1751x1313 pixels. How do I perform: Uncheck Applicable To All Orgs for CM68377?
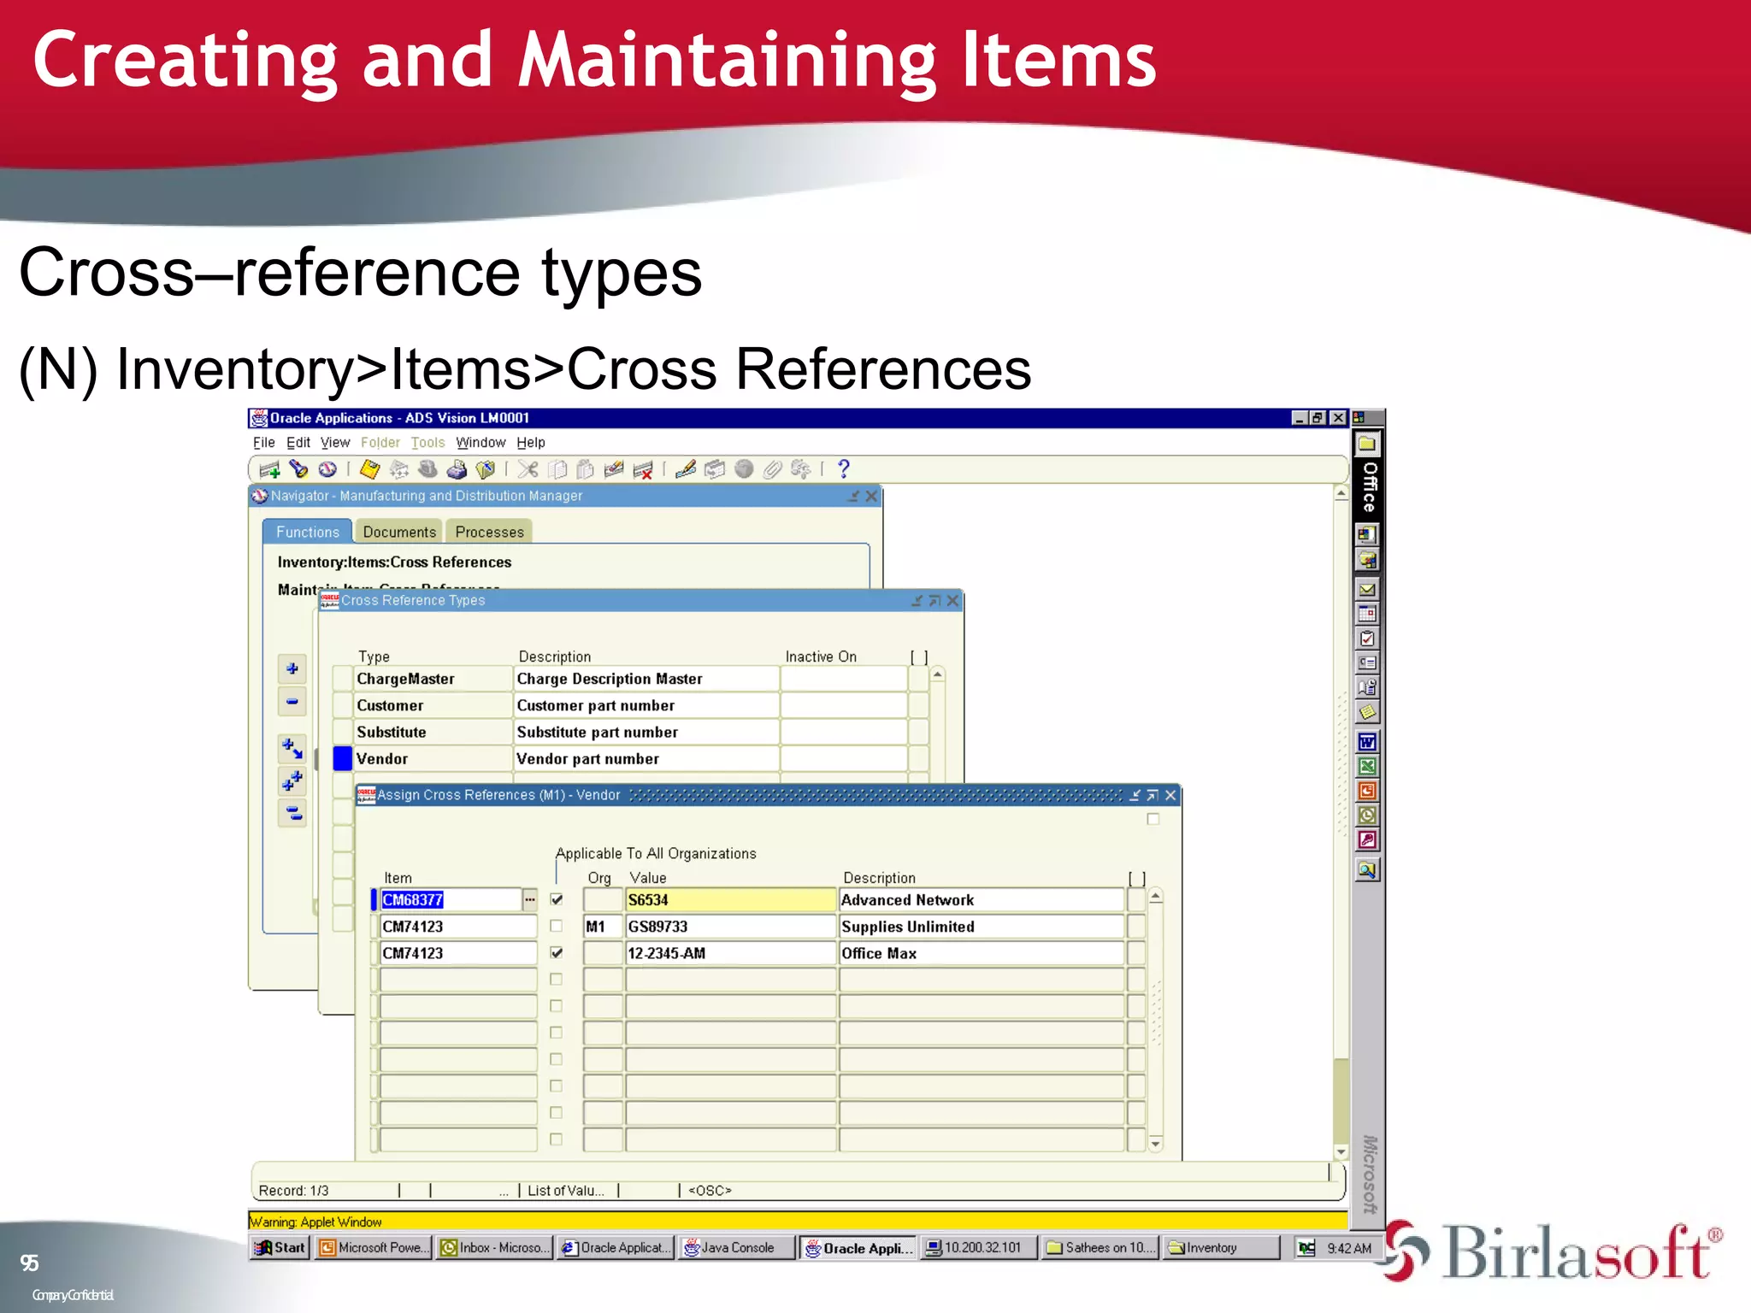[x=557, y=899]
